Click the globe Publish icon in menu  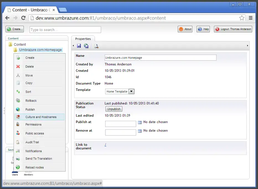point(18,109)
